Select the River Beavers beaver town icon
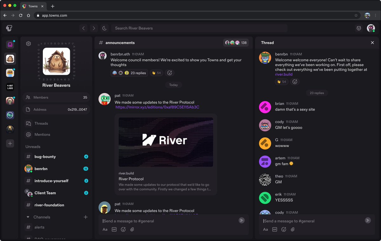This screenshot has height=241, width=381. [10, 59]
